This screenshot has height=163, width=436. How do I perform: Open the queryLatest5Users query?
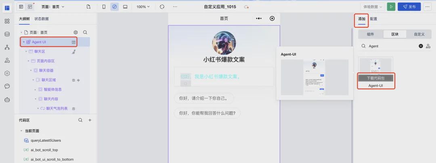pyautogui.click(x=46, y=140)
